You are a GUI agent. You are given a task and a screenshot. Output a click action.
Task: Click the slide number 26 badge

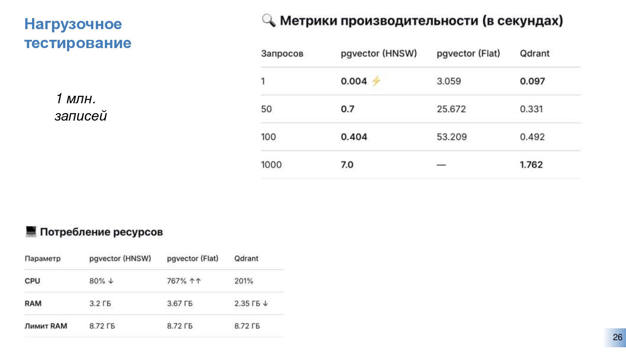617,337
